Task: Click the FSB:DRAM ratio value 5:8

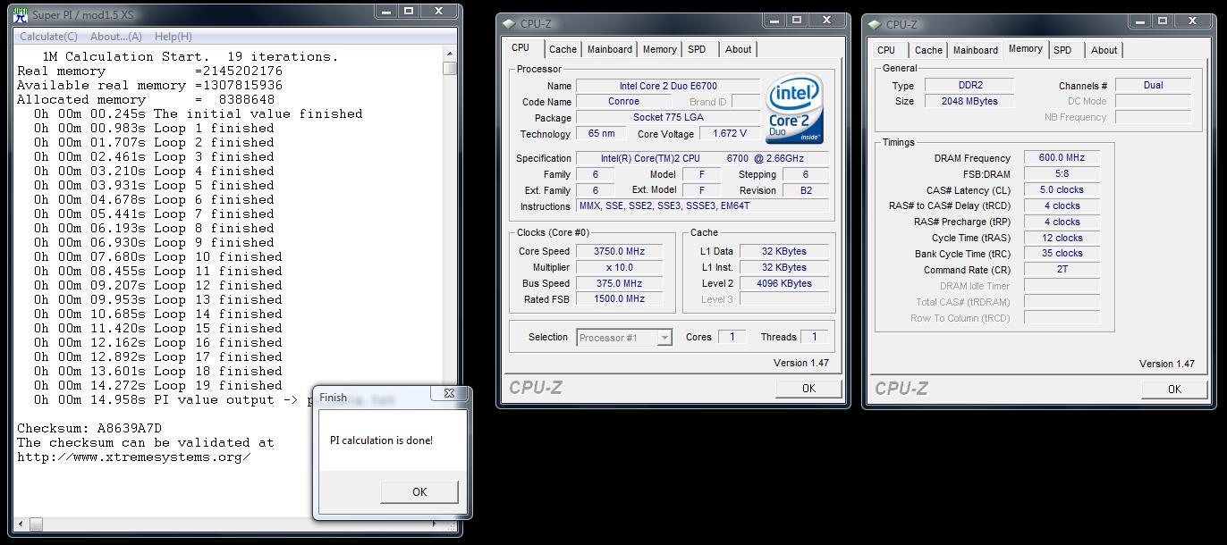Action: 1062,174
